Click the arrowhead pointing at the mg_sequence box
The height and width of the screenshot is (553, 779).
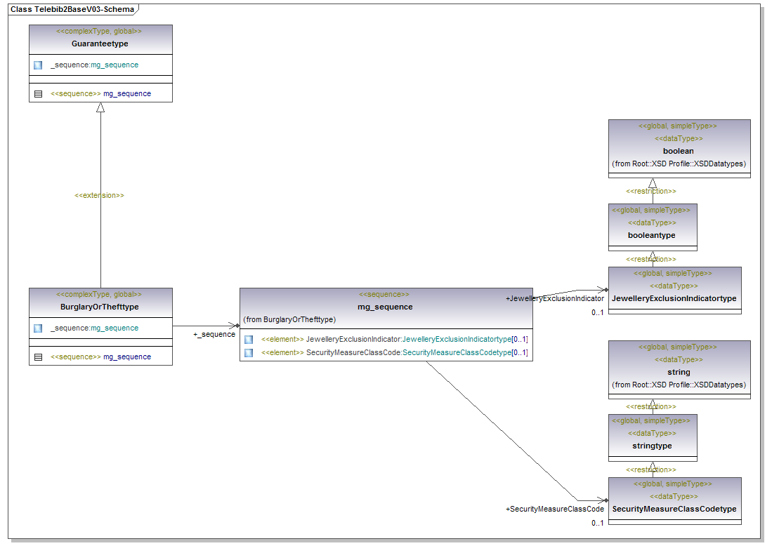235,326
